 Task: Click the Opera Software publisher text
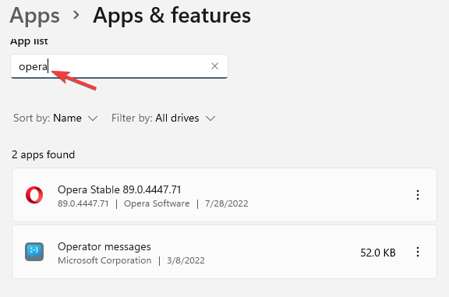pyautogui.click(x=157, y=203)
